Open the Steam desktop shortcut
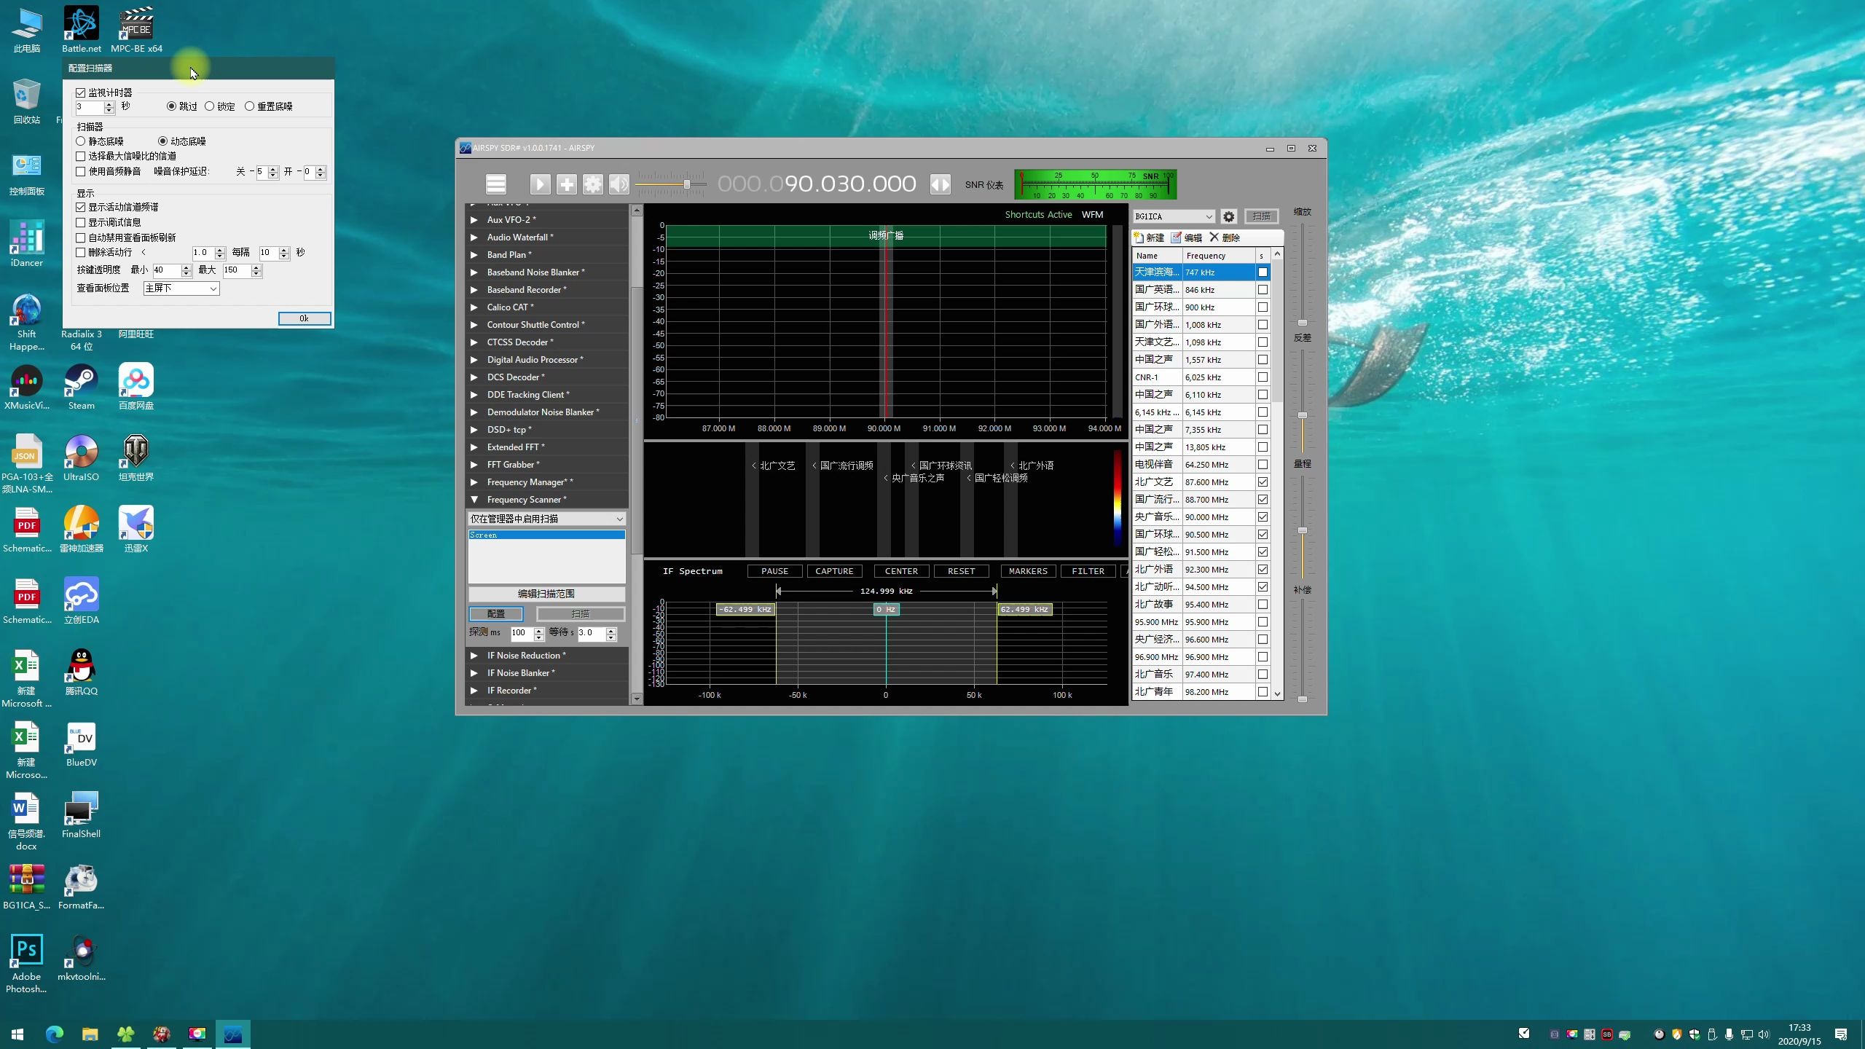The height and width of the screenshot is (1049, 1865). (x=82, y=388)
